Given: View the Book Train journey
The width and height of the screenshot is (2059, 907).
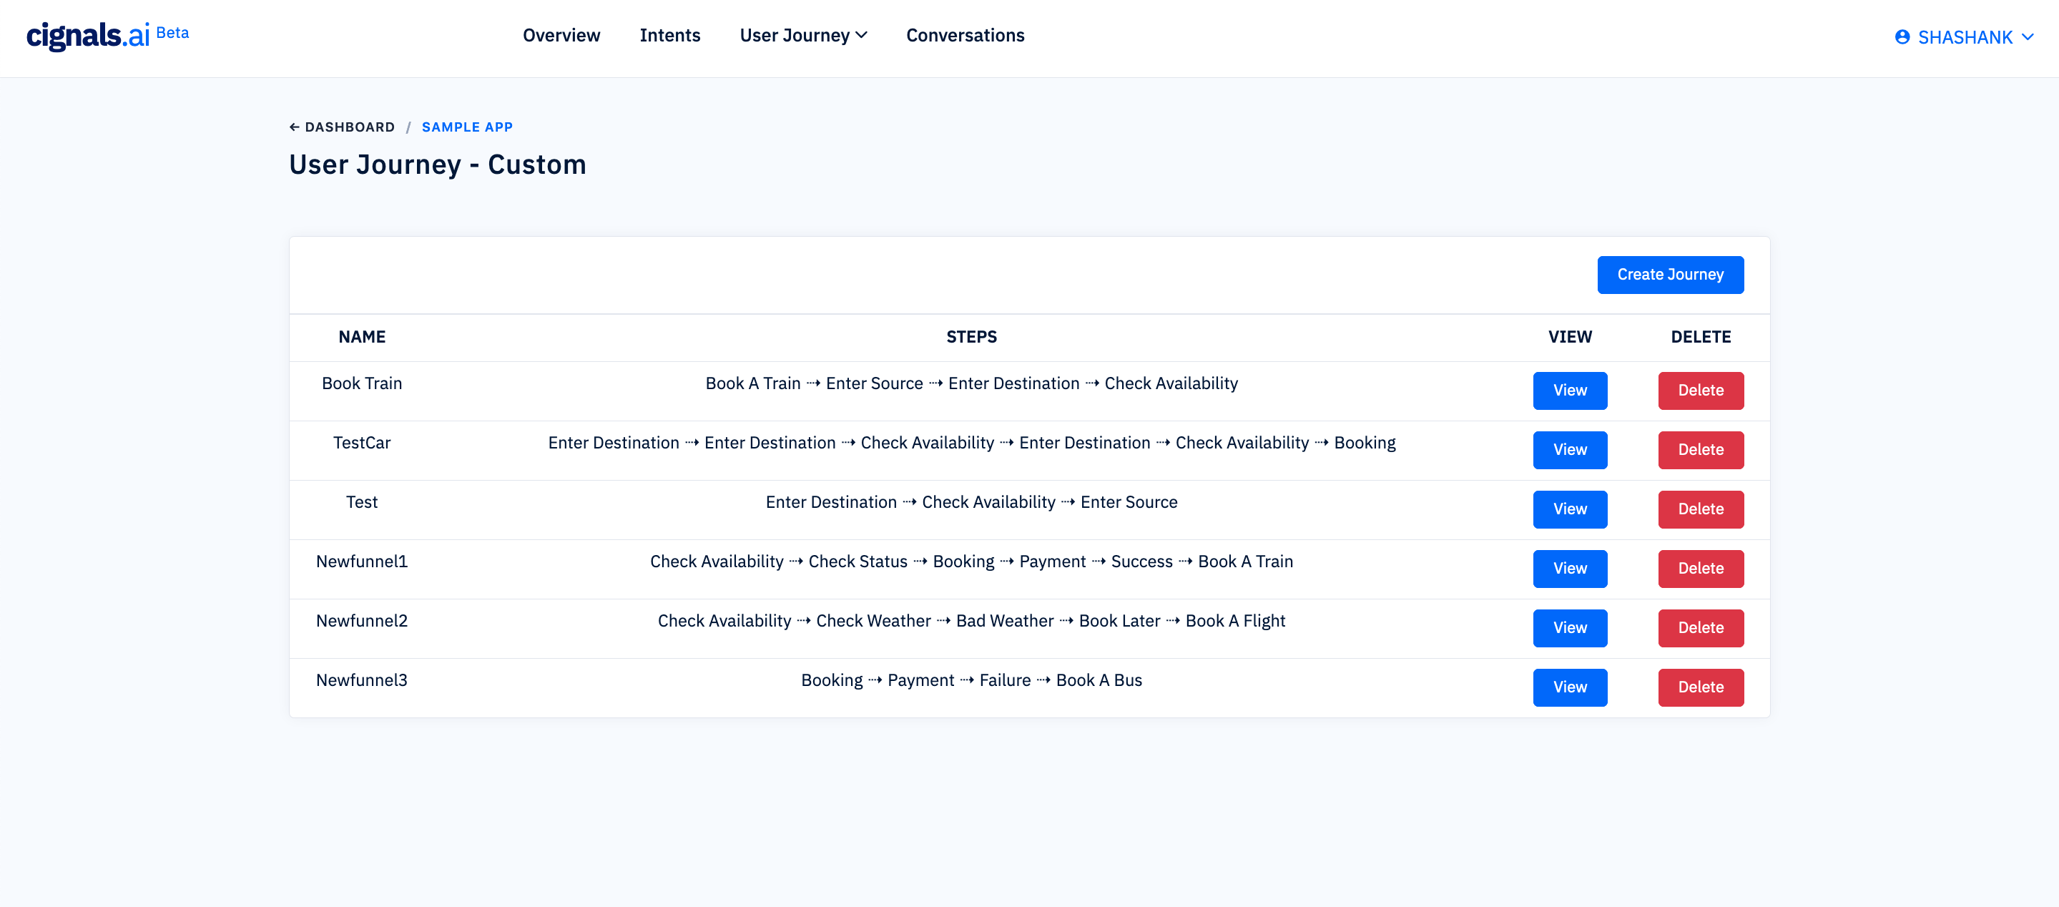Looking at the screenshot, I should point(1569,391).
